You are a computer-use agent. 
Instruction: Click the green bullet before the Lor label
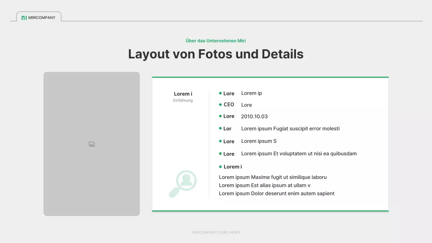tap(220, 129)
